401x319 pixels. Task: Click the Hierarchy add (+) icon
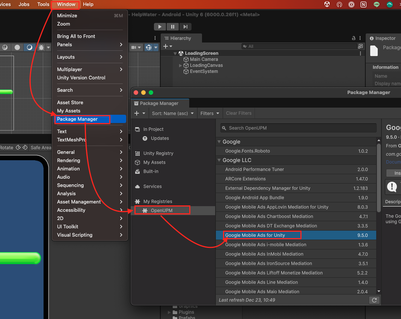coord(166,46)
